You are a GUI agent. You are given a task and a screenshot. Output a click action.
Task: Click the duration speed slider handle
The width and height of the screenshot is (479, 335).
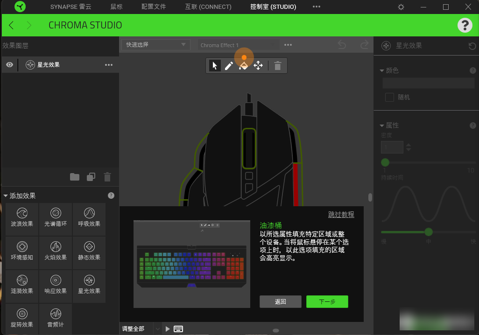(x=429, y=232)
